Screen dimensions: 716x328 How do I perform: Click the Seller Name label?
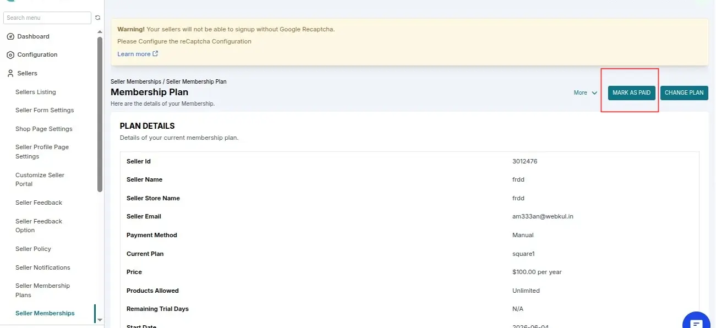pyautogui.click(x=144, y=179)
